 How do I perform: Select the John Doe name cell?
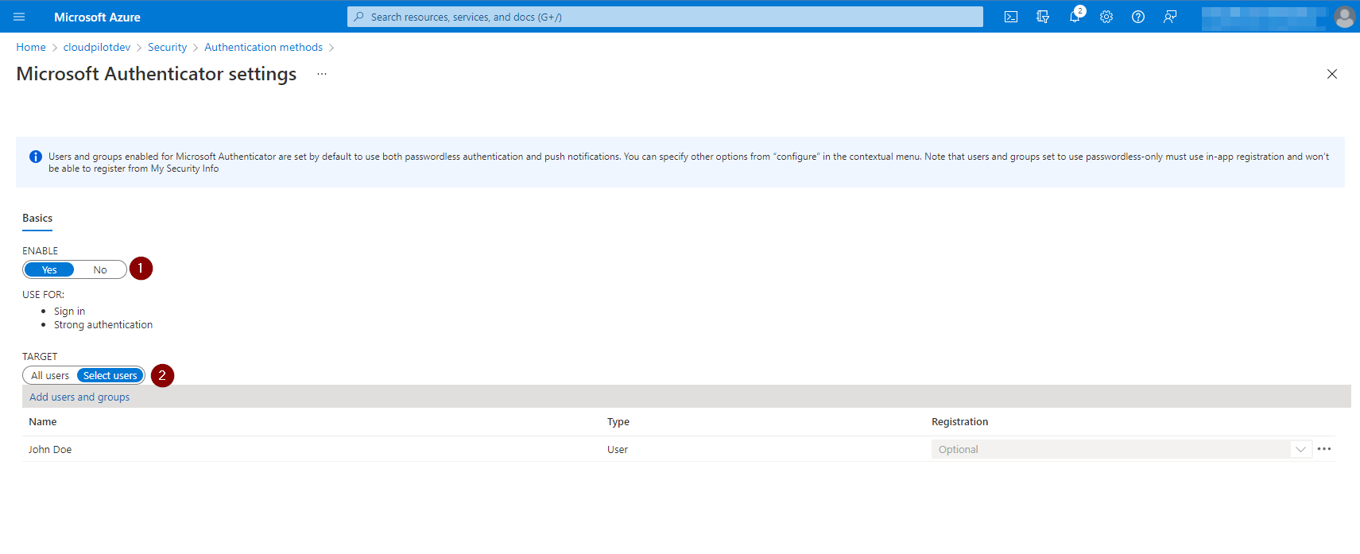50,450
